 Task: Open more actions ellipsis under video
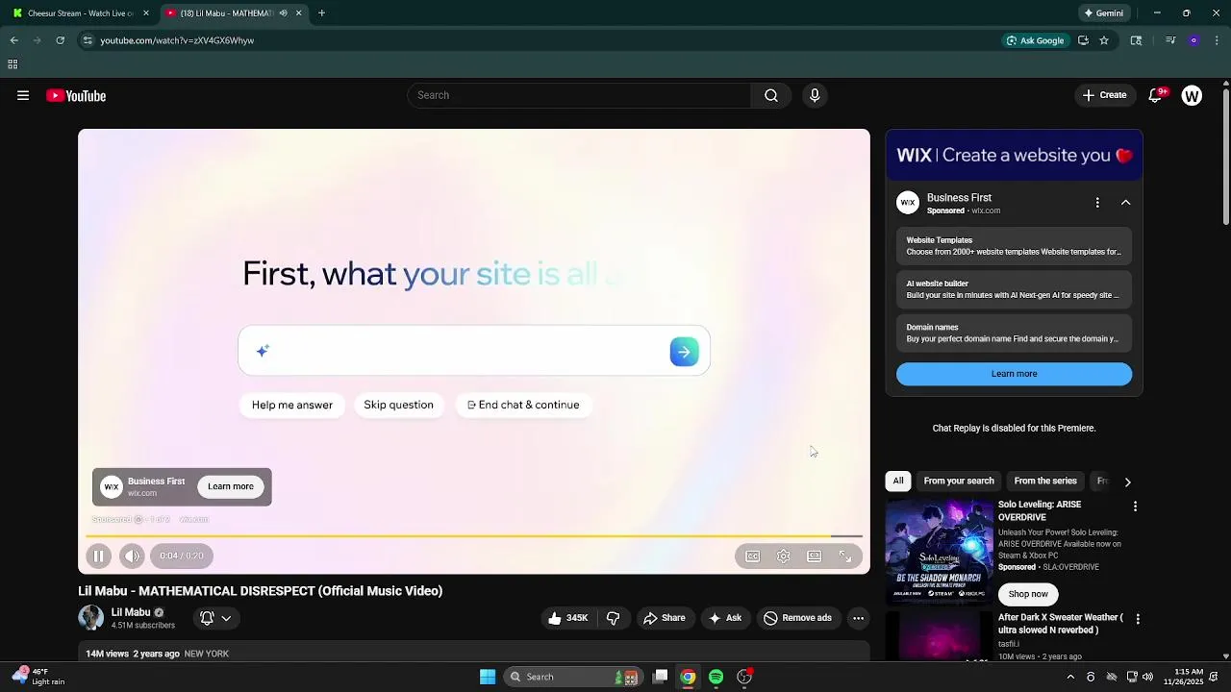(x=859, y=618)
